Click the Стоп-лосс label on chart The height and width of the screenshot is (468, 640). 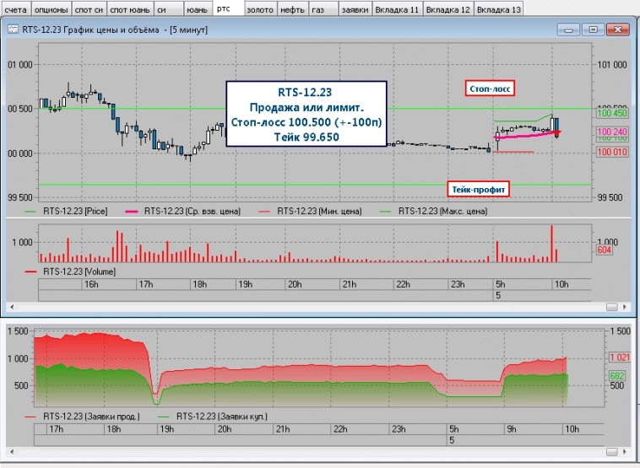click(491, 89)
